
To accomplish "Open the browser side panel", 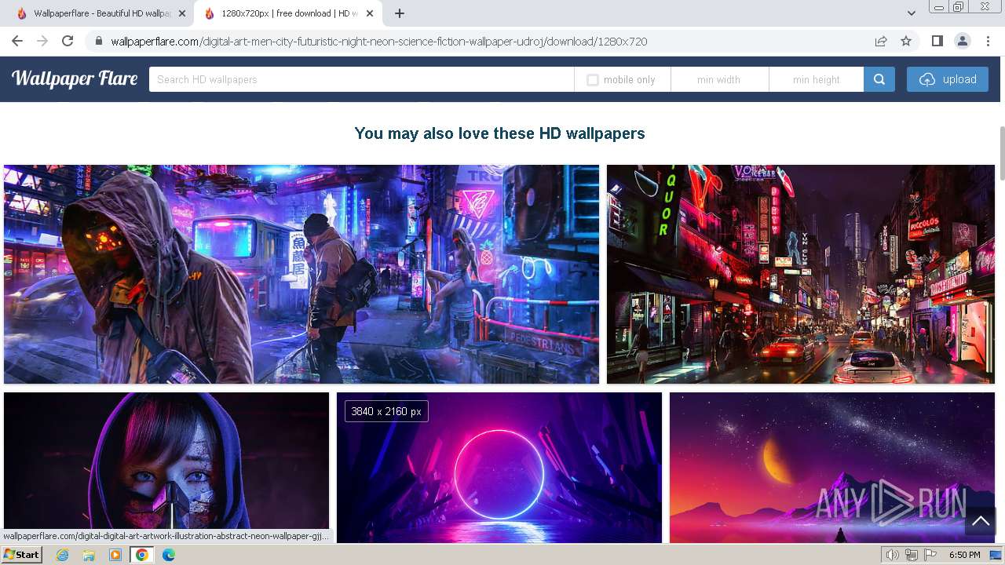I will coord(937,41).
